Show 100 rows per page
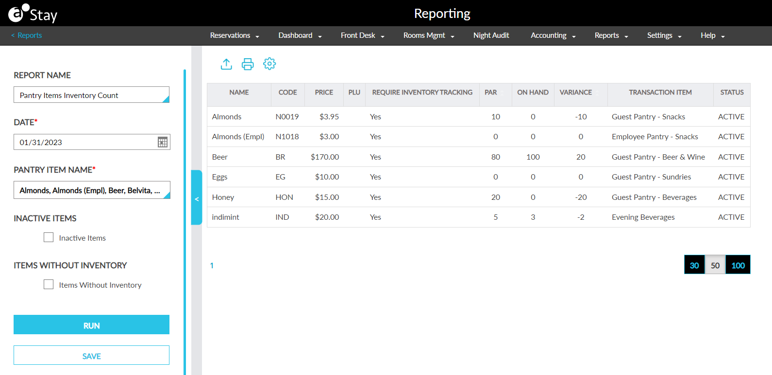This screenshot has height=375, width=772. [738, 265]
